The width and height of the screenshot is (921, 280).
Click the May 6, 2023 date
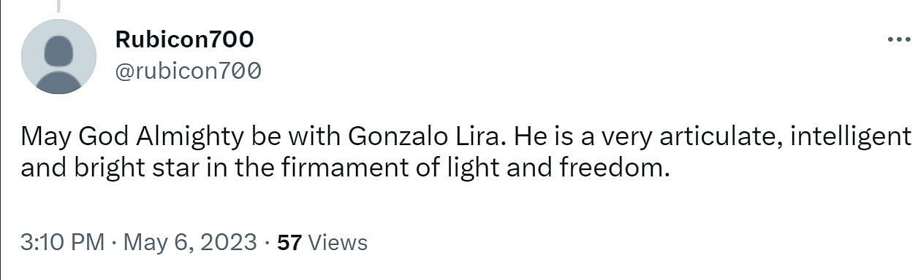point(190,242)
